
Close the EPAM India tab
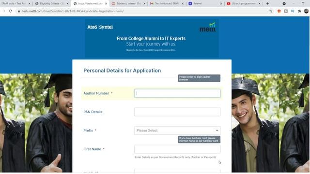(x=29, y=3)
